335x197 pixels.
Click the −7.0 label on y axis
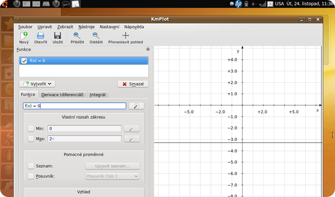(x=232, y=185)
